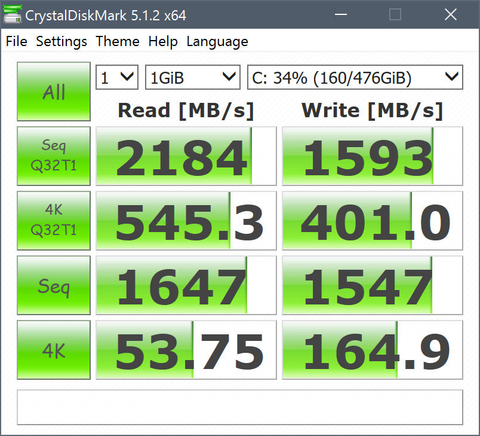Focus the empty comment field at bottom
This screenshot has height=436, width=480.
[240, 407]
